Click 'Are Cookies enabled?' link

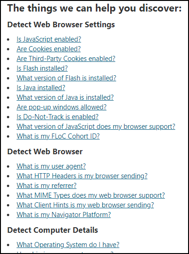pos(48,49)
